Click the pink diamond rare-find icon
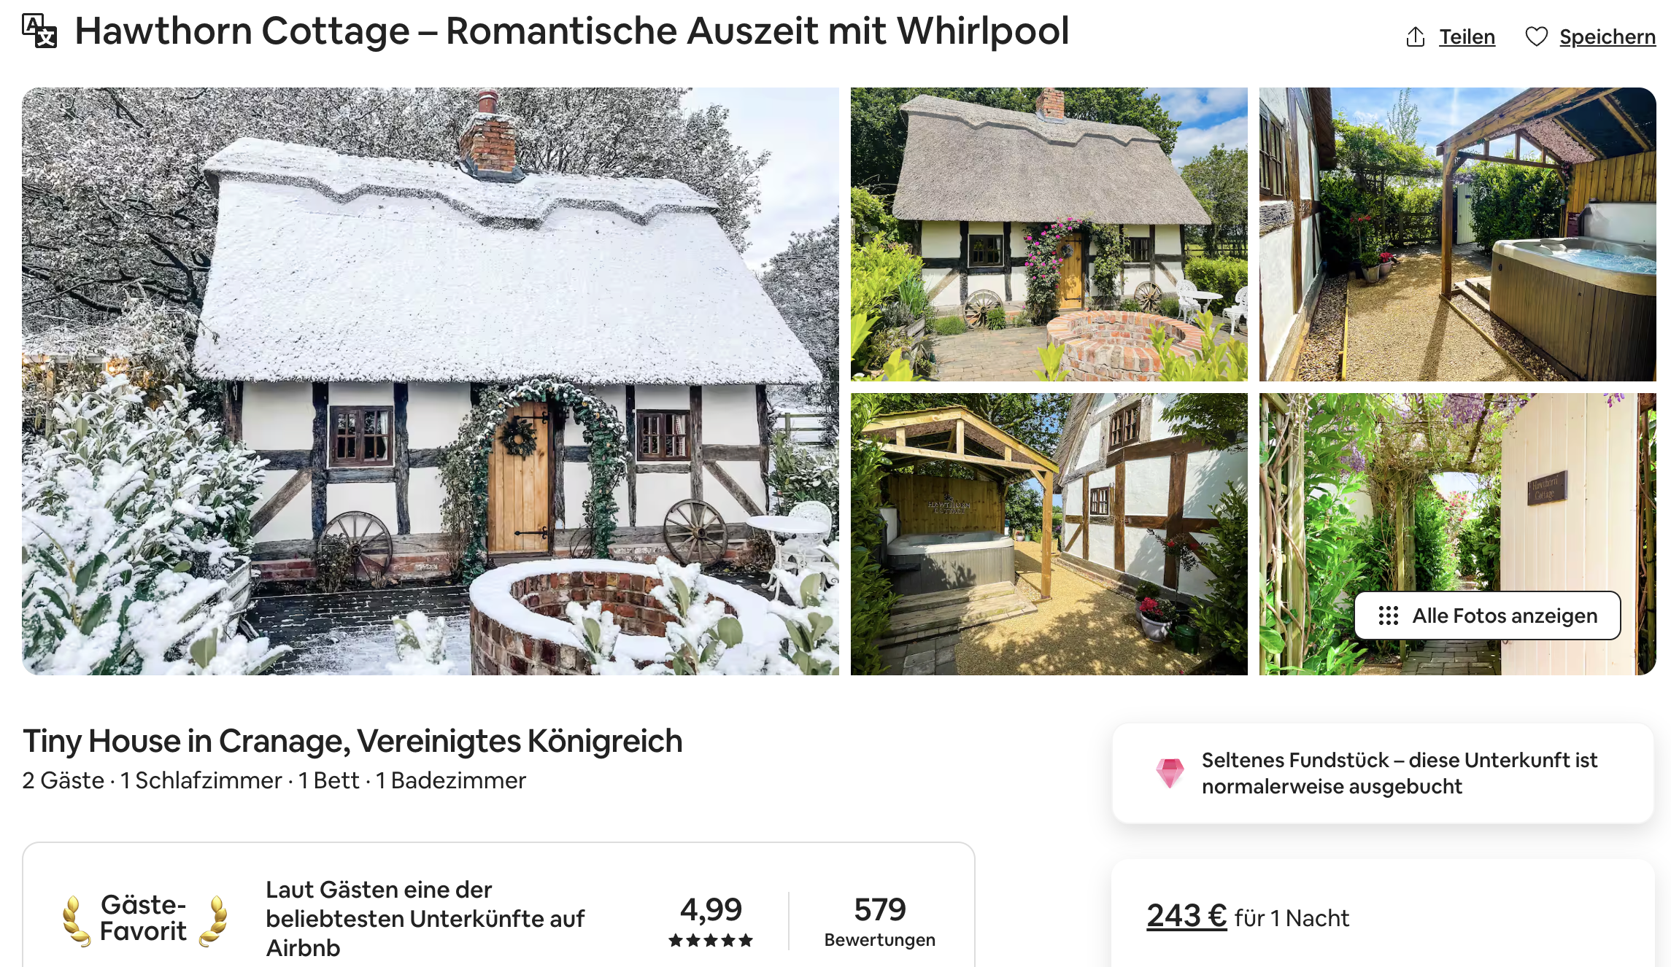 (1170, 773)
